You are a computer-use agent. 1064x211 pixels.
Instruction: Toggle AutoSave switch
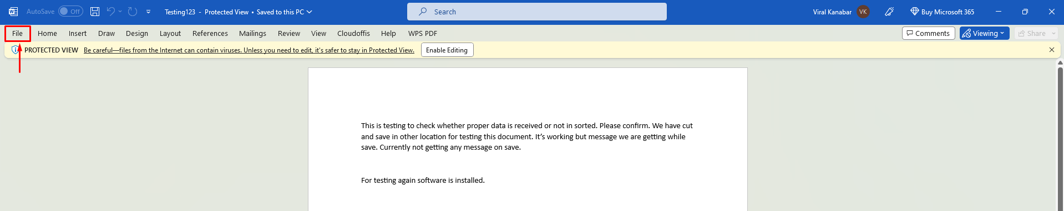(70, 12)
